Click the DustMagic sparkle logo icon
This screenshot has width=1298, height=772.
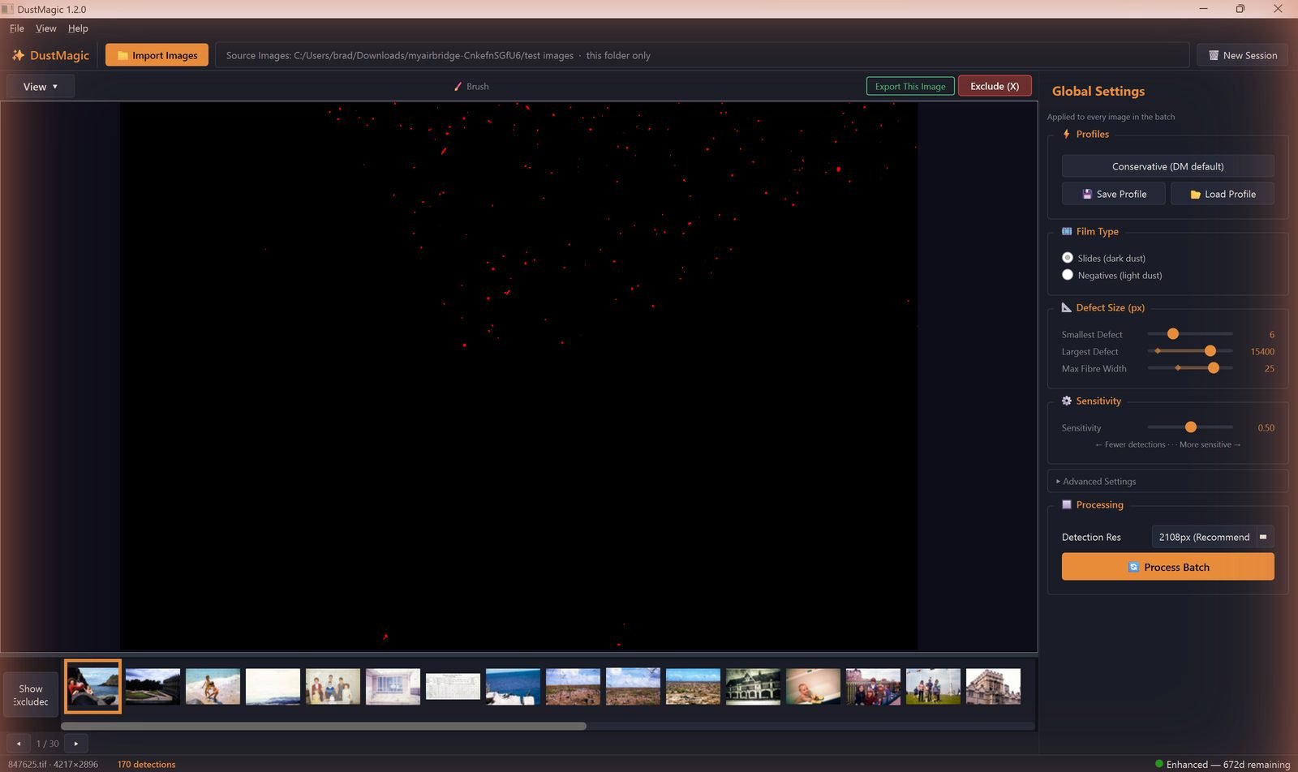click(x=18, y=55)
